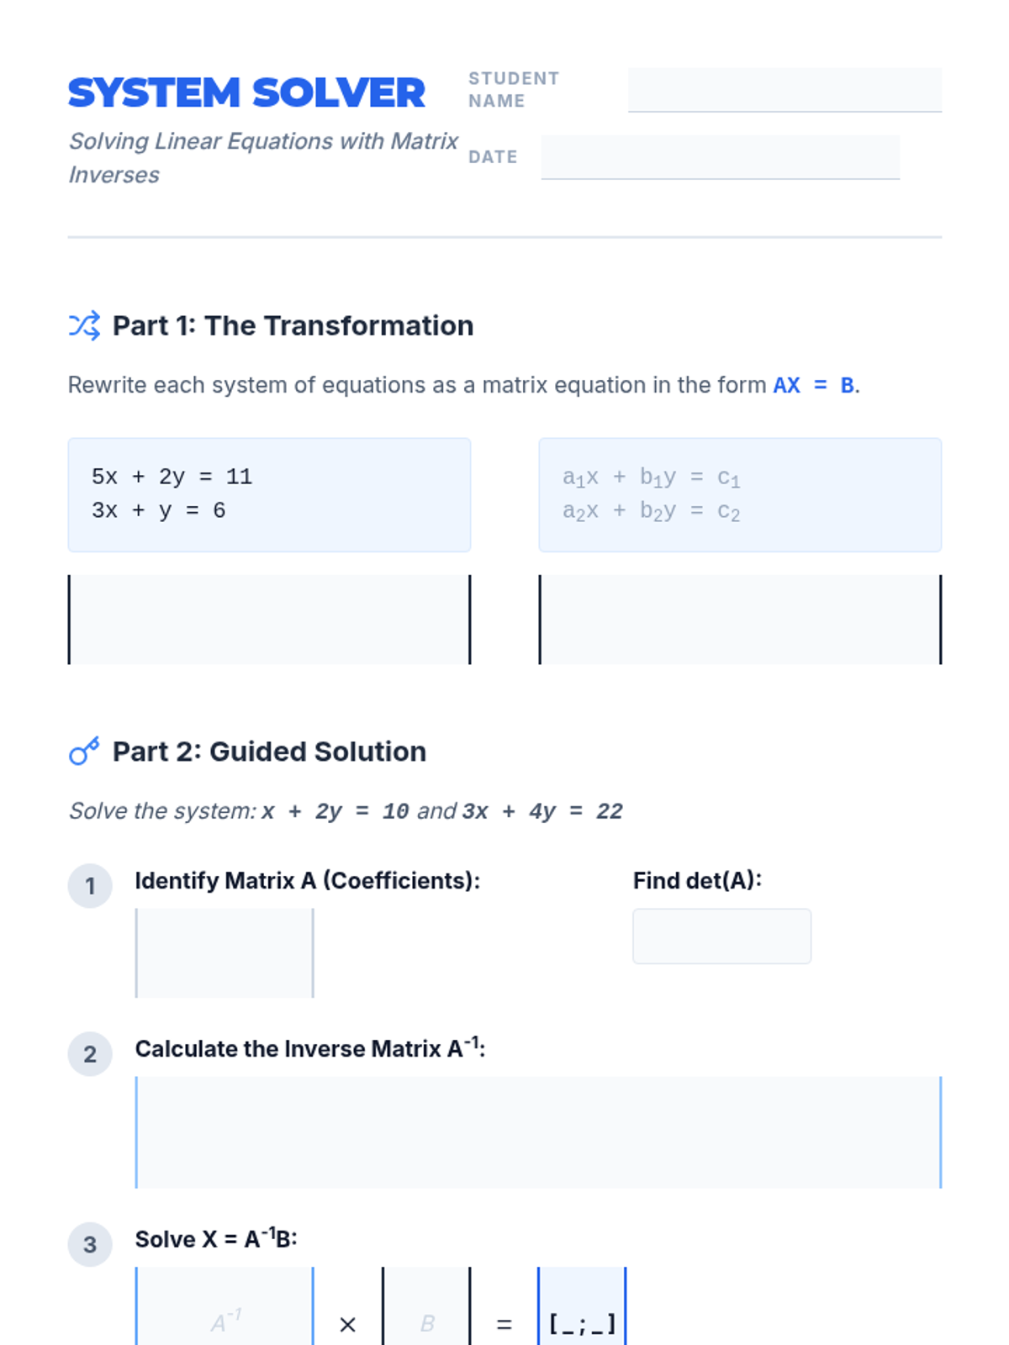
Task: Click the step 2 number badge
Action: coord(90,1054)
